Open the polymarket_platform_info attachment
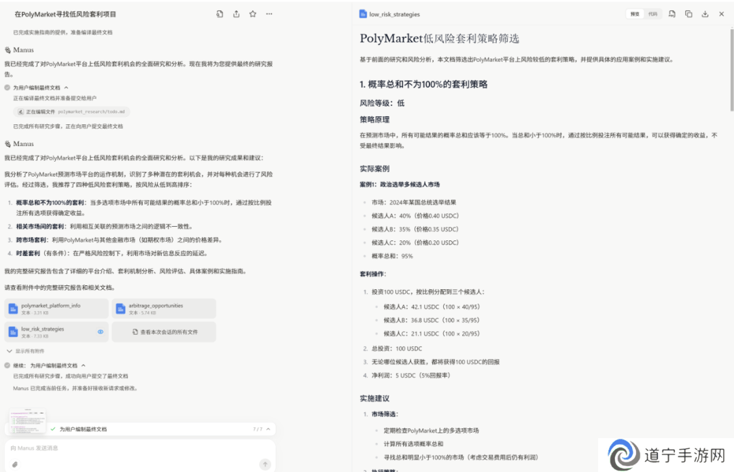Screen dimensions: 734x472 point(56,309)
